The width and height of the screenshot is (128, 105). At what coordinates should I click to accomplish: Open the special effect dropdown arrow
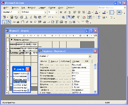pos(122,12)
